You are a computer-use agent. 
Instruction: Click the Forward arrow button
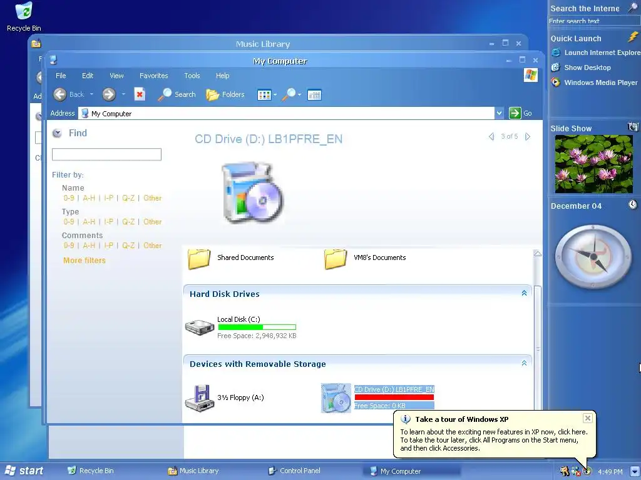coord(109,94)
